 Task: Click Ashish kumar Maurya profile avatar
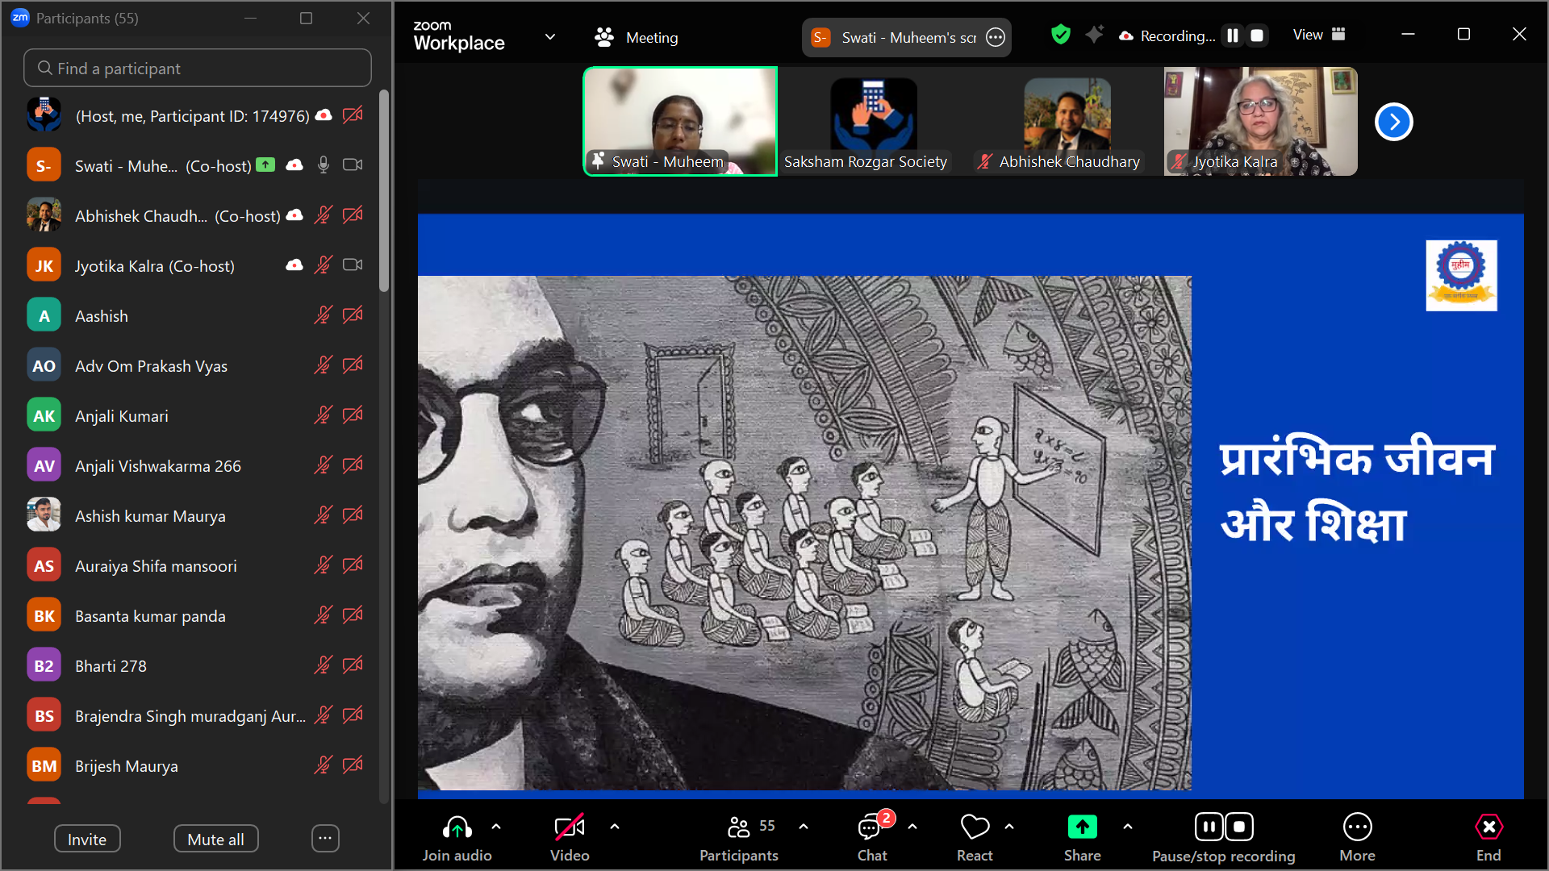(x=44, y=515)
